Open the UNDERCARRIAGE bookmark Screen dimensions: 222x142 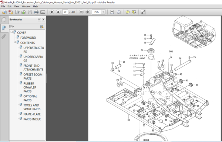[x=33, y=59]
